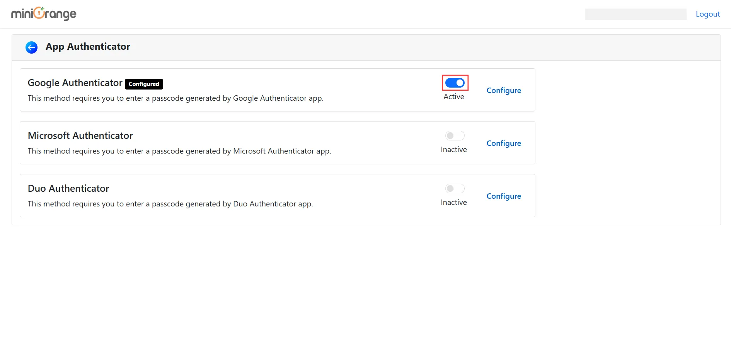Configure Google Authenticator
Screen dimensions: 731x338
pyautogui.click(x=504, y=90)
